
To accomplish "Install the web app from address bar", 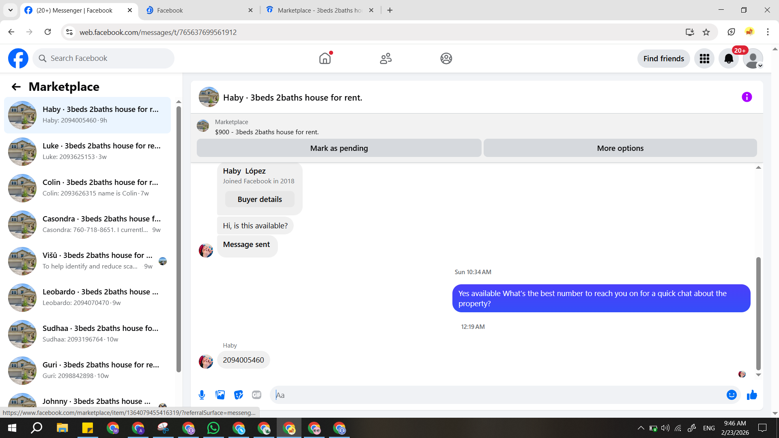I will click(x=690, y=32).
